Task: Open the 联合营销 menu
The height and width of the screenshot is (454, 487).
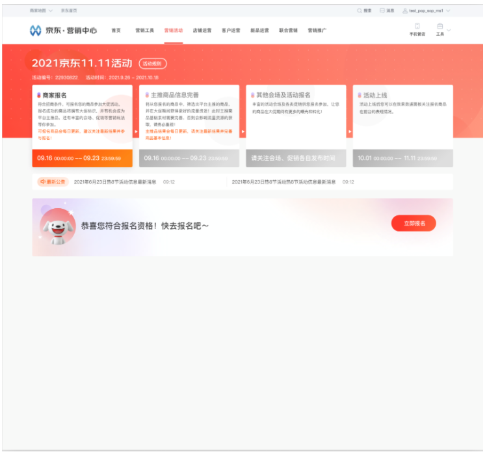Action: click(288, 31)
